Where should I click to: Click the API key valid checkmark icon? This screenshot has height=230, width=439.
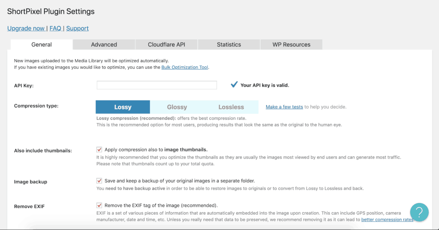click(234, 84)
